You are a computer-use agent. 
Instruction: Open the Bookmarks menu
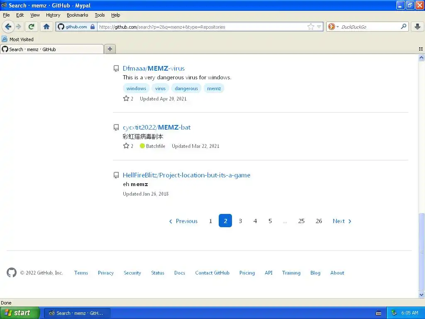click(77, 15)
